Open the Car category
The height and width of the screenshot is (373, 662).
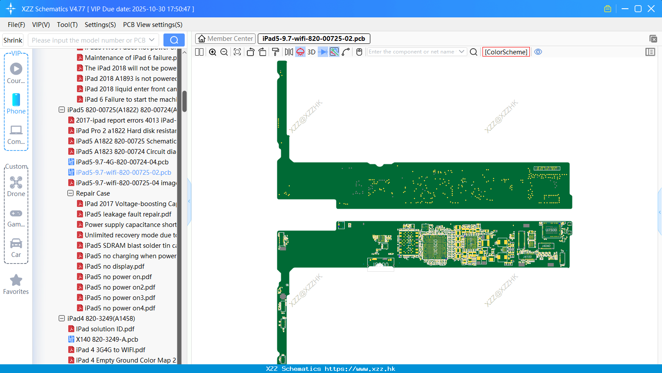(x=16, y=247)
